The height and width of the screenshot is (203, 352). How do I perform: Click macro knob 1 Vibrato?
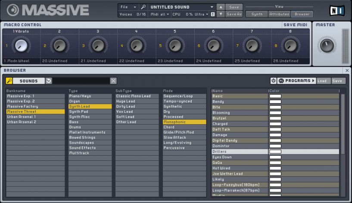click(21, 46)
